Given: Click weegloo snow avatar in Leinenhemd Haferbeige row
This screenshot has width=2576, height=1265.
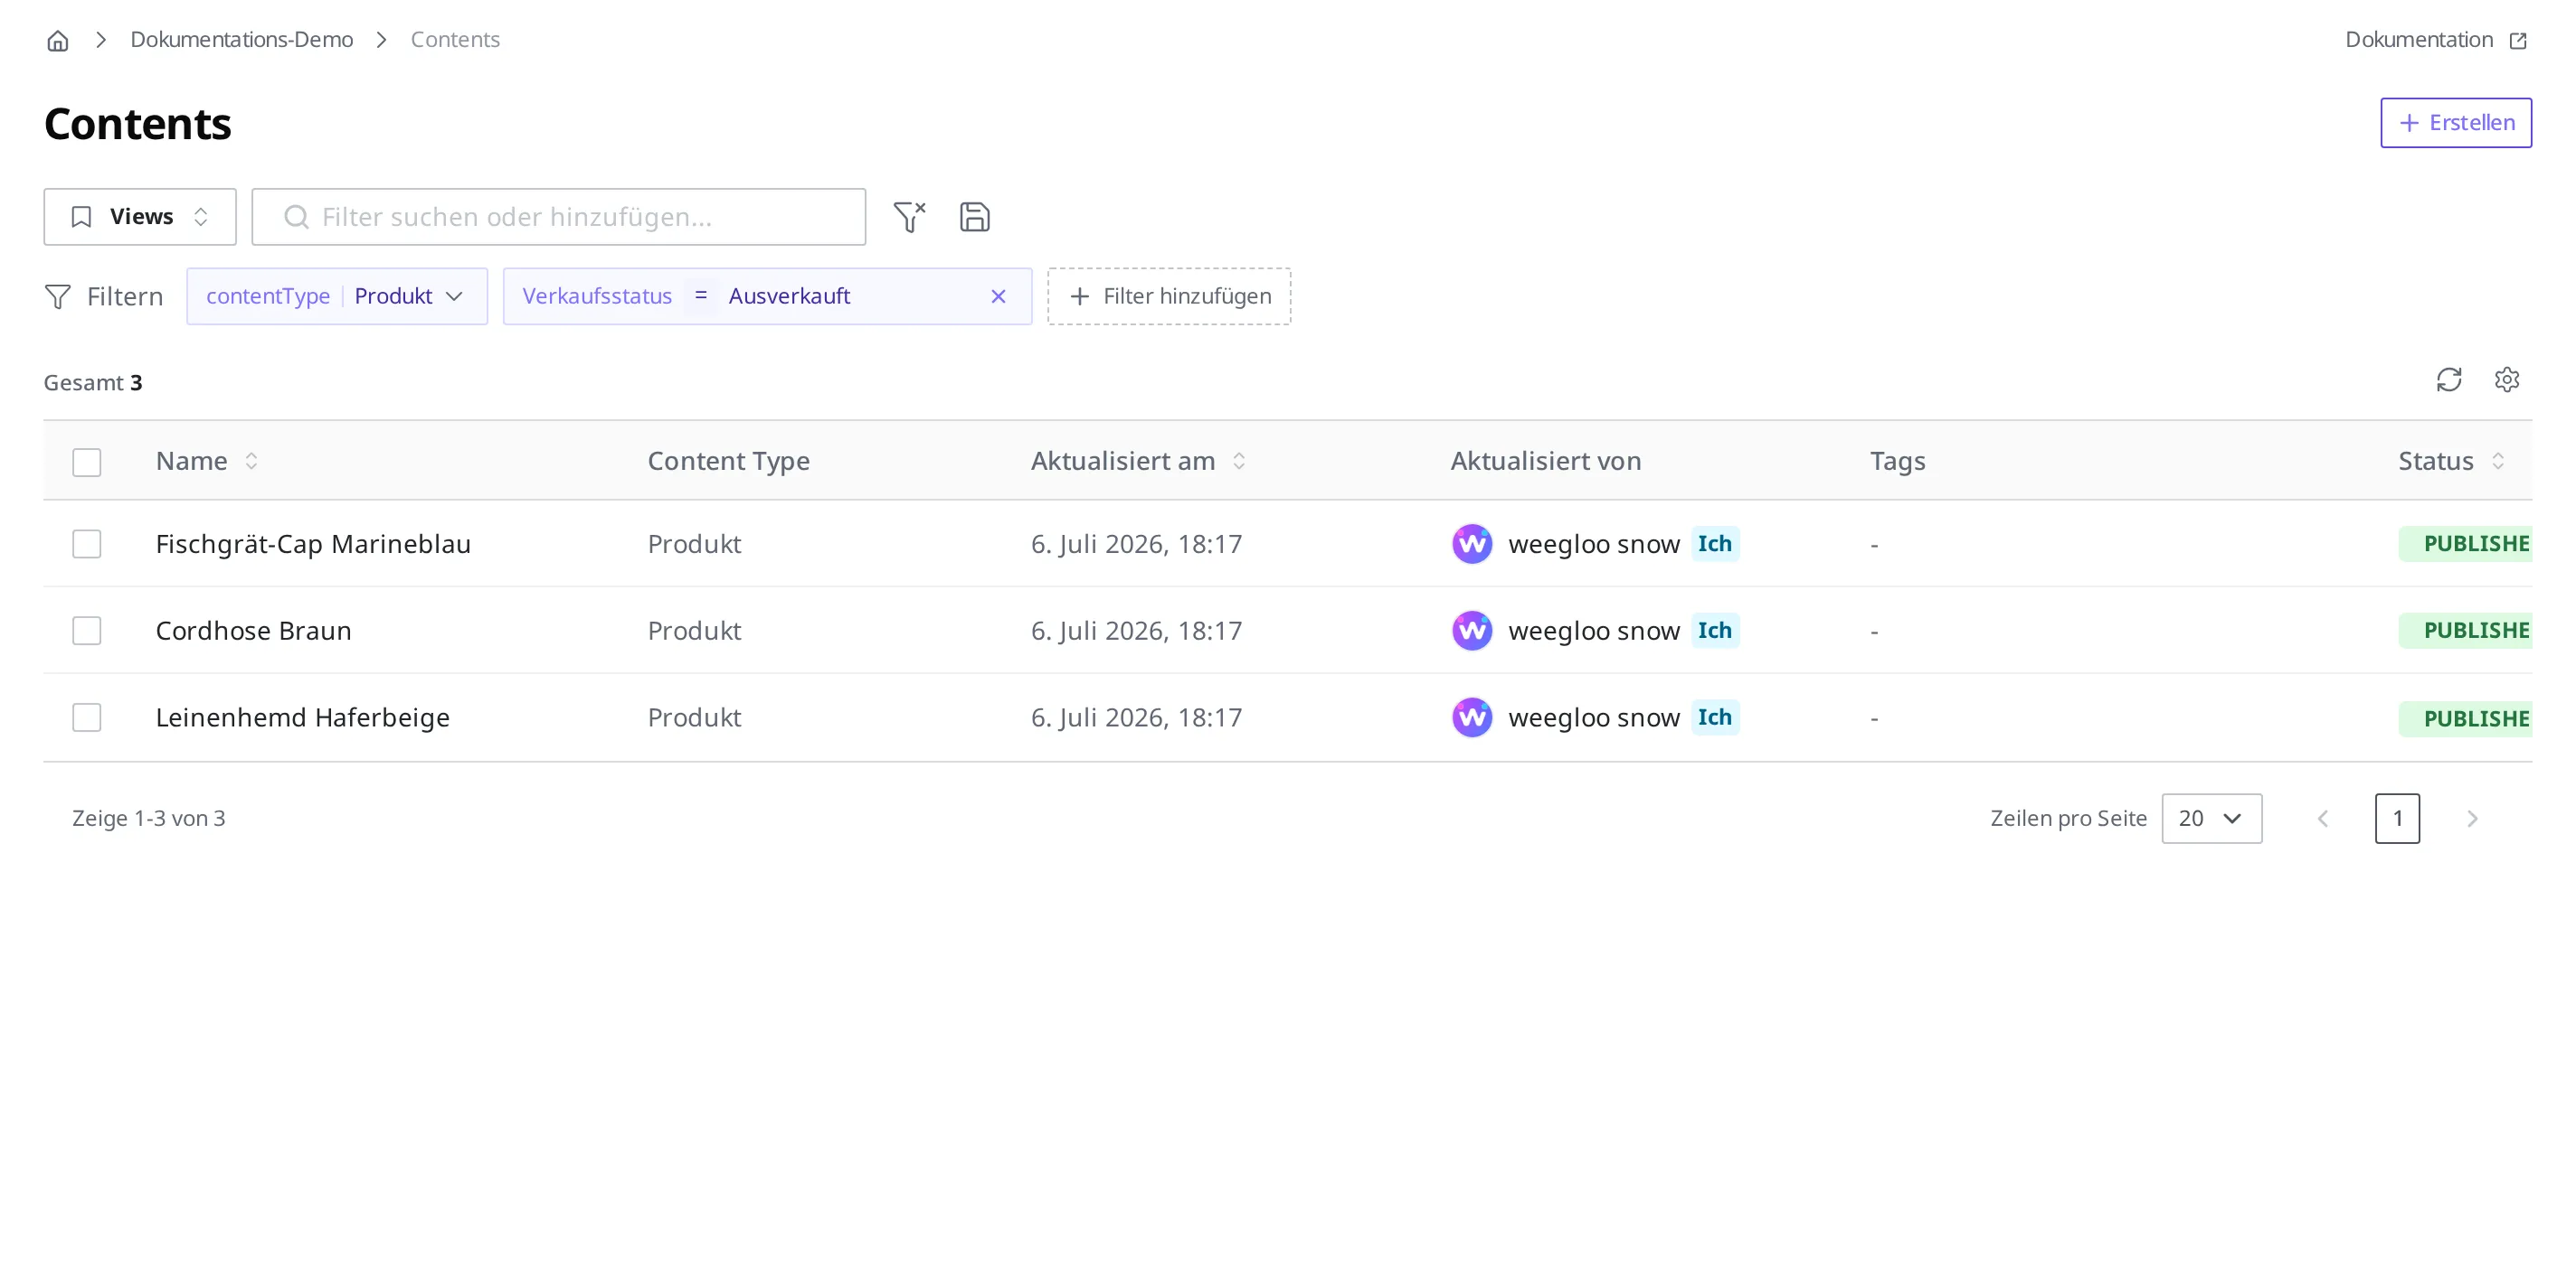Looking at the screenshot, I should (x=1471, y=717).
